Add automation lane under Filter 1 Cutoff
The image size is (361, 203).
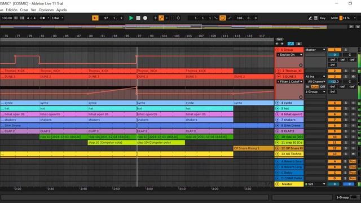click(301, 97)
